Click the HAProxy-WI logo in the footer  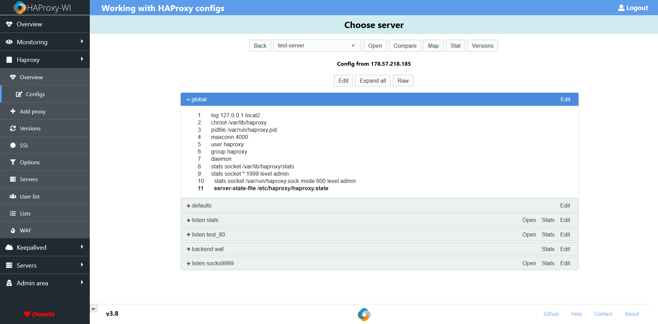coord(364,314)
